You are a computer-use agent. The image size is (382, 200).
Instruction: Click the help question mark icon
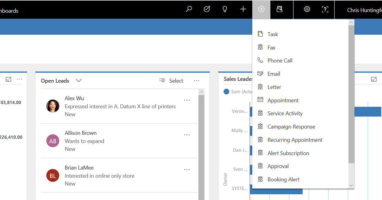(x=325, y=9)
